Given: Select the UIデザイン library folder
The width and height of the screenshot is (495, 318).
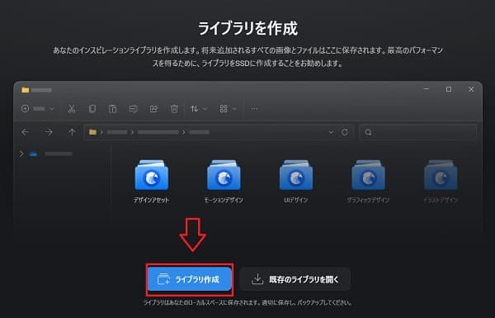Looking at the screenshot, I should pos(296,182).
